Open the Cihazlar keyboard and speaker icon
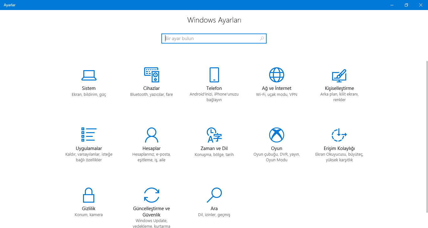The height and width of the screenshot is (228, 428). 151,75
